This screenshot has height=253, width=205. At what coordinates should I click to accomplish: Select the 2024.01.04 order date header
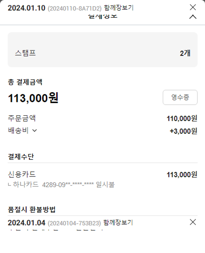click(26, 223)
